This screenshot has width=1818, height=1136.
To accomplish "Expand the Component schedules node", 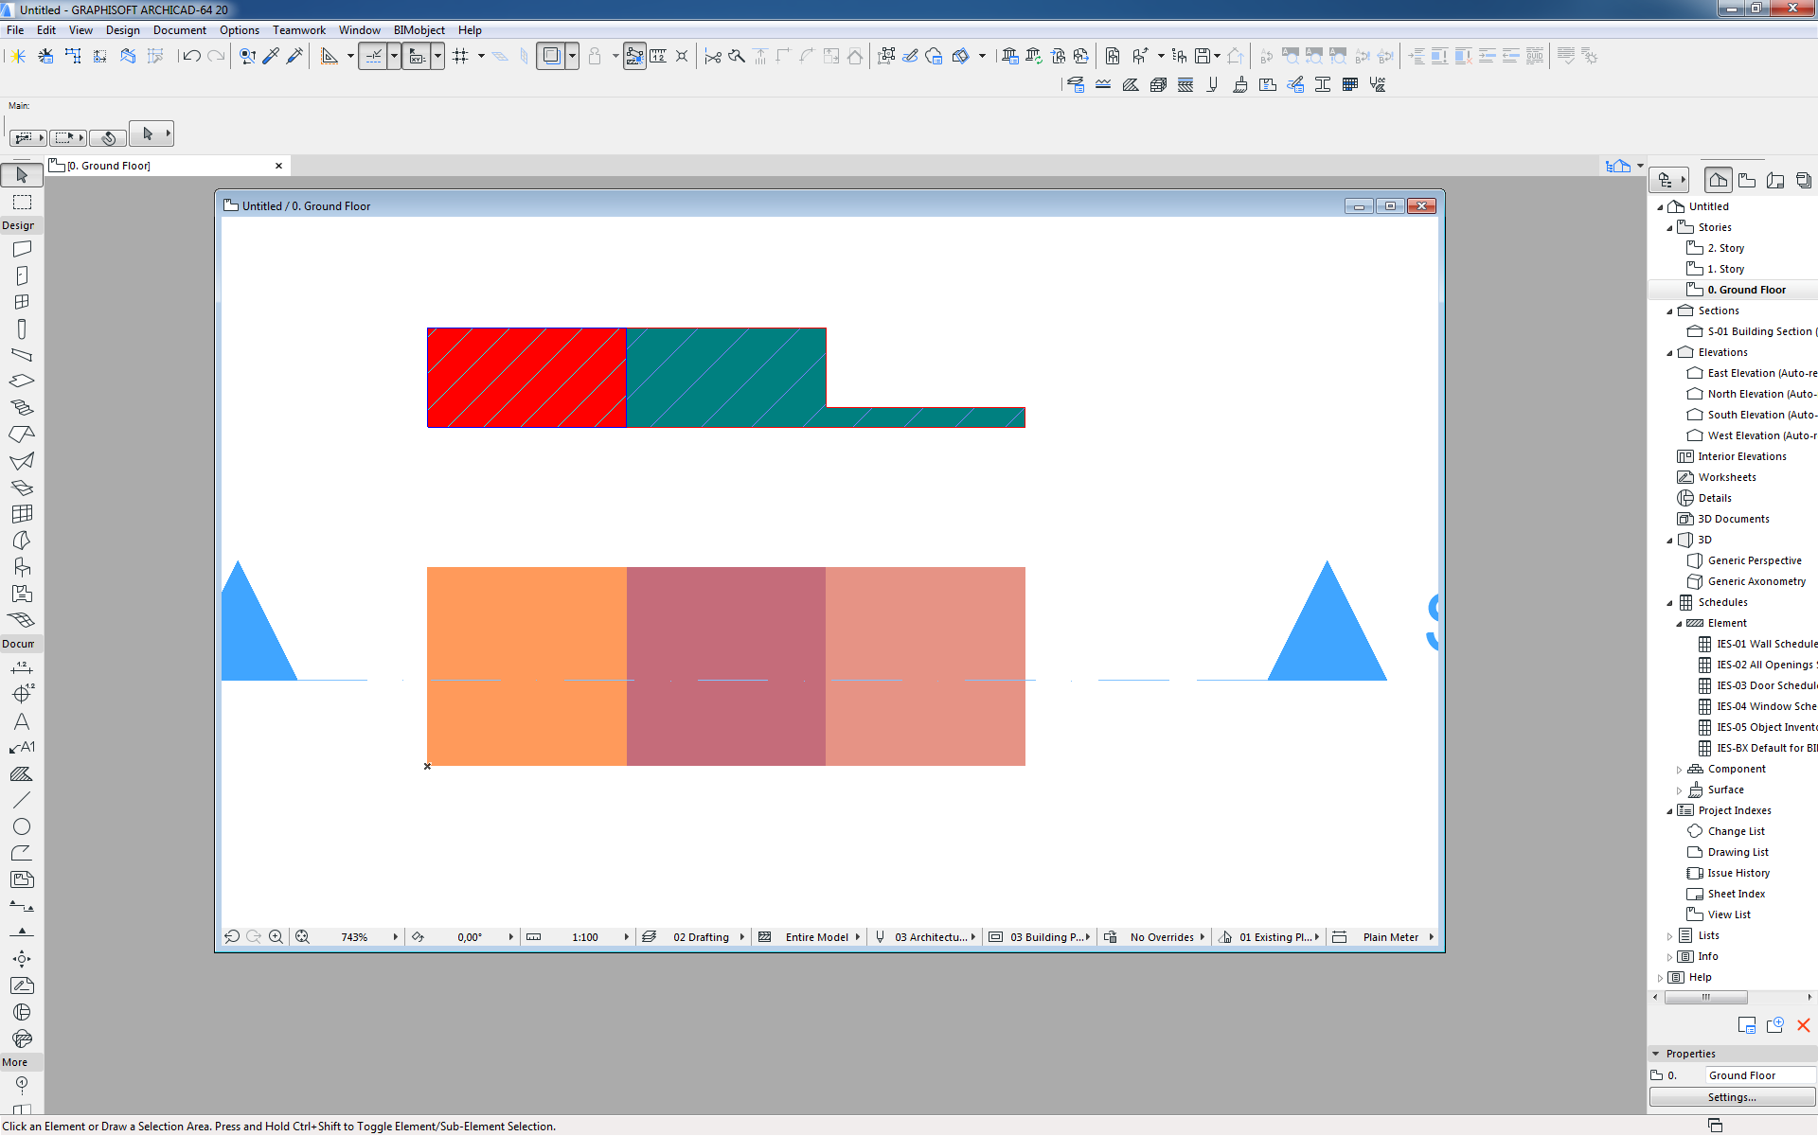I will tap(1679, 770).
